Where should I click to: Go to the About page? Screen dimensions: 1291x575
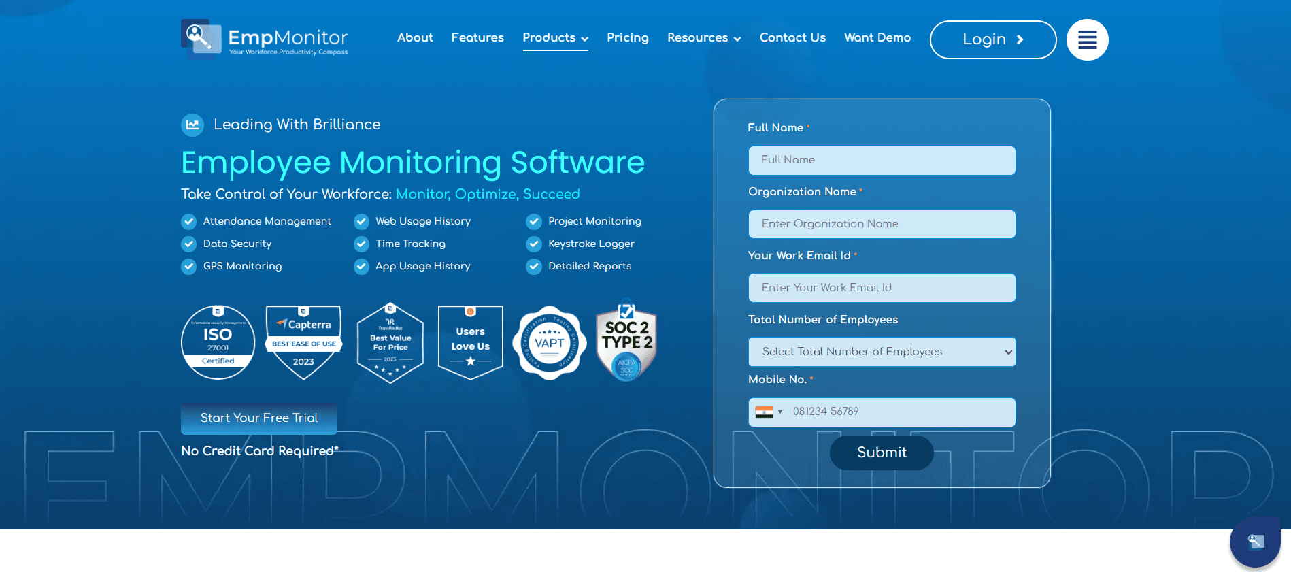tap(415, 37)
